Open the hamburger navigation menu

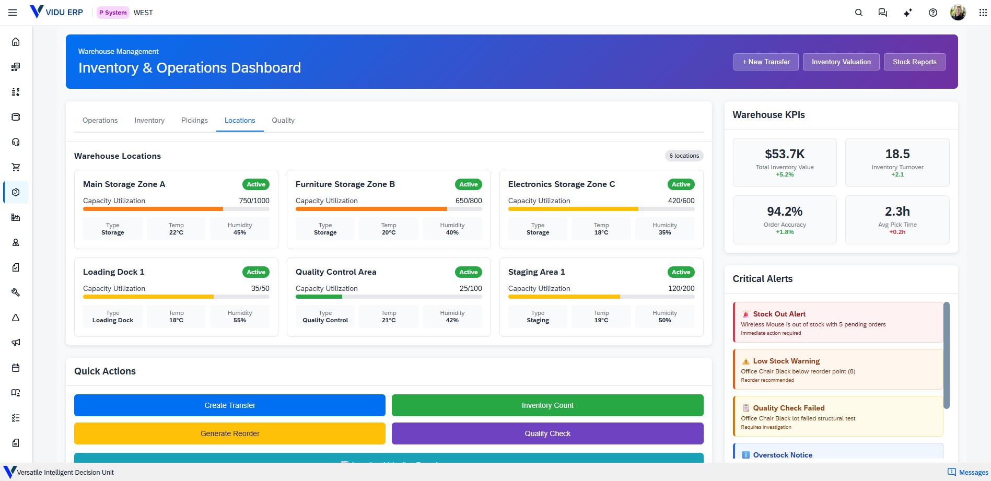(x=13, y=13)
